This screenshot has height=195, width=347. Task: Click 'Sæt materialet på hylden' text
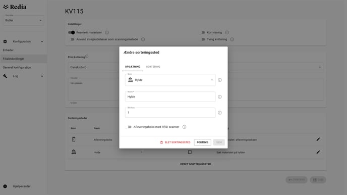[231, 153]
